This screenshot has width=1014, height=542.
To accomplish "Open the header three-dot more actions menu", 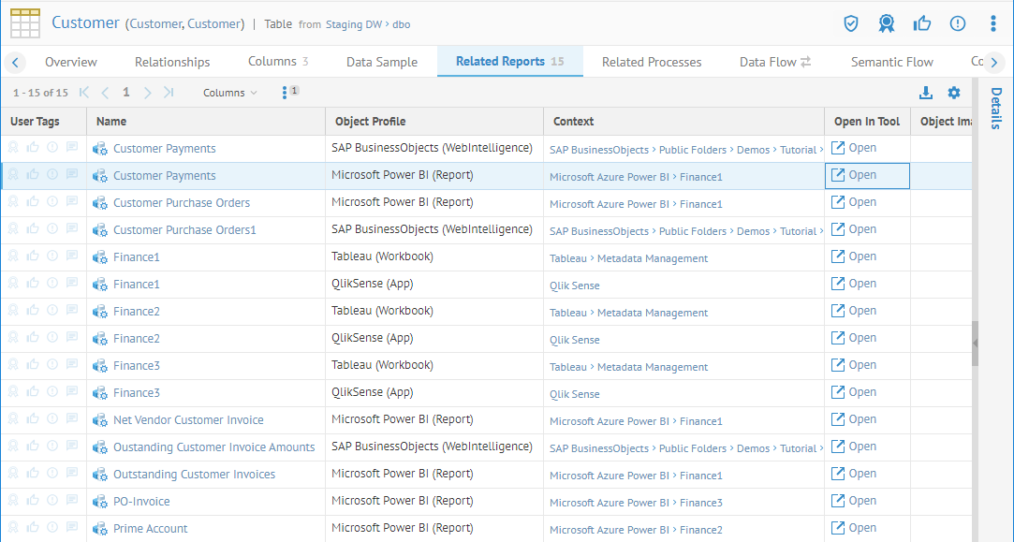I will pos(993,23).
